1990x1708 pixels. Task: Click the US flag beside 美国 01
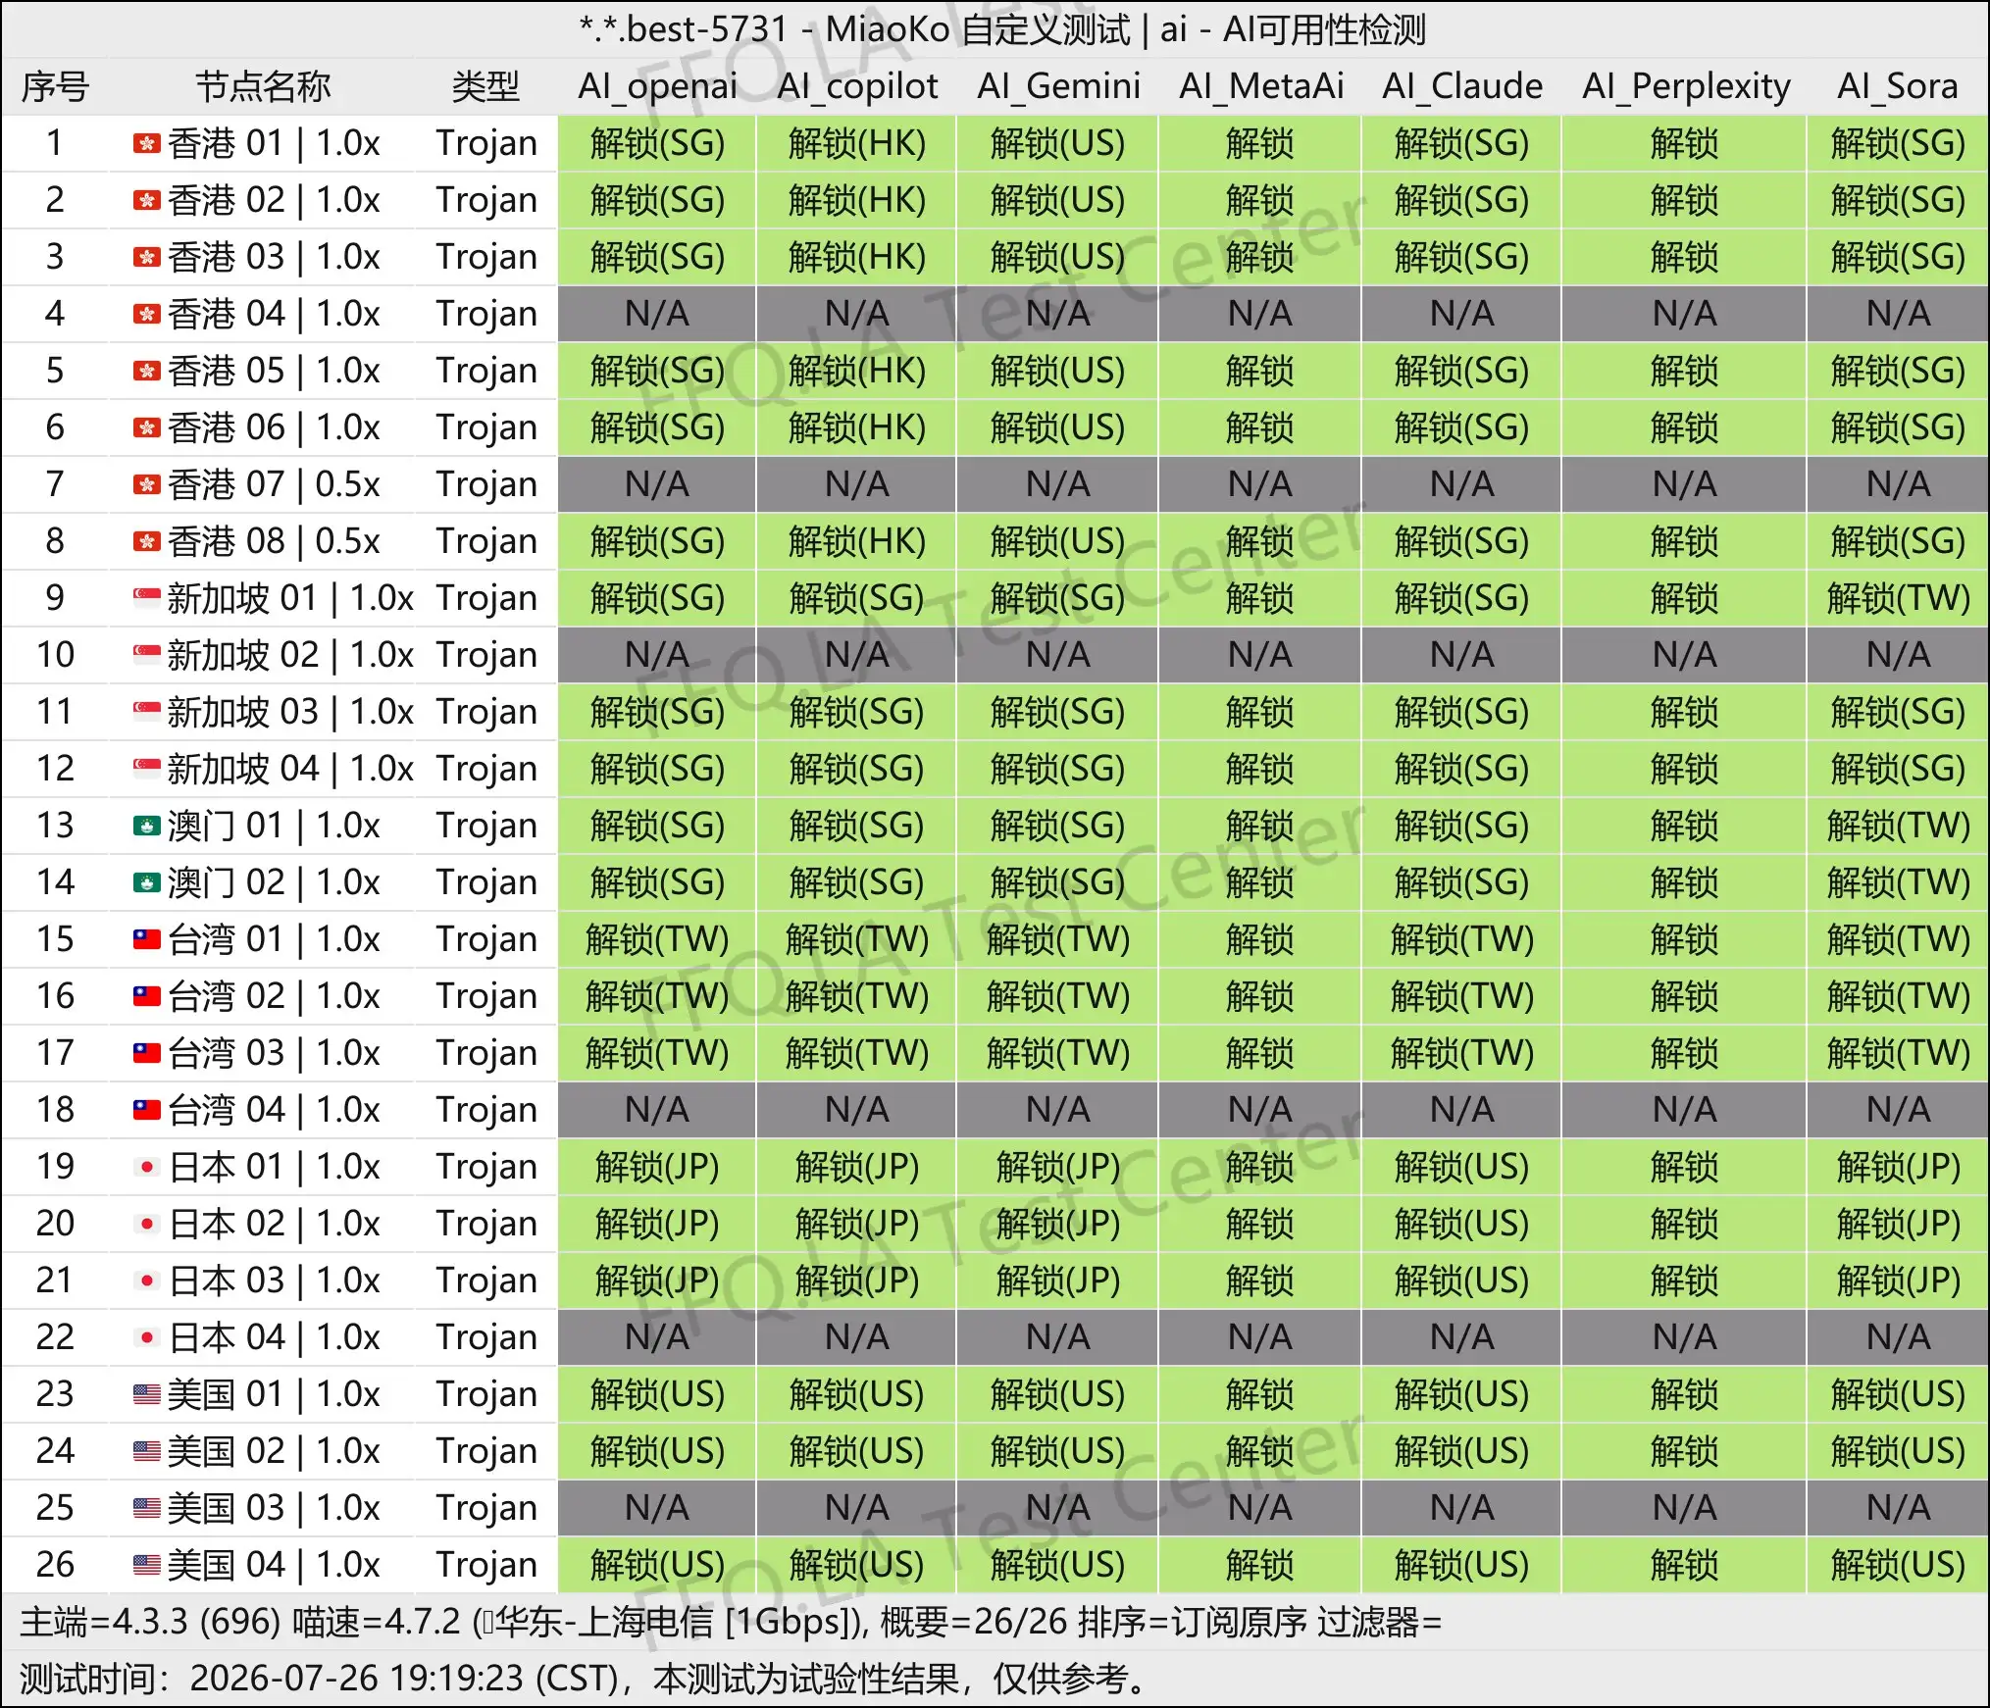click(x=146, y=1395)
